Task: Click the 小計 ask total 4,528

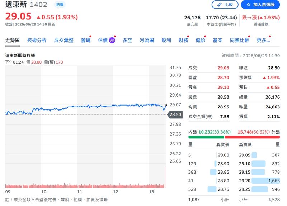Action: [274, 200]
